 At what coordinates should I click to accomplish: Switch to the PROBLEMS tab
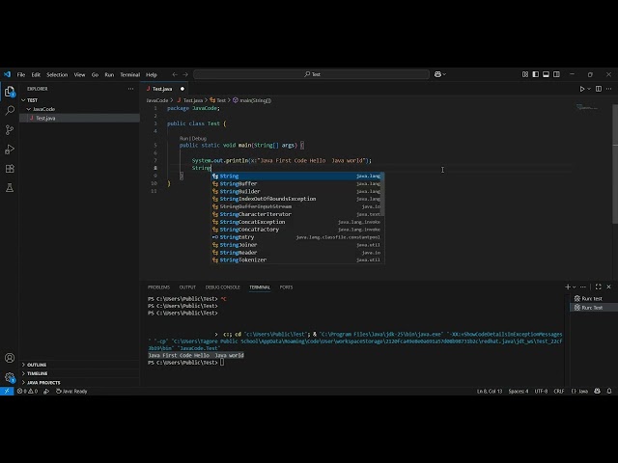[x=158, y=287]
